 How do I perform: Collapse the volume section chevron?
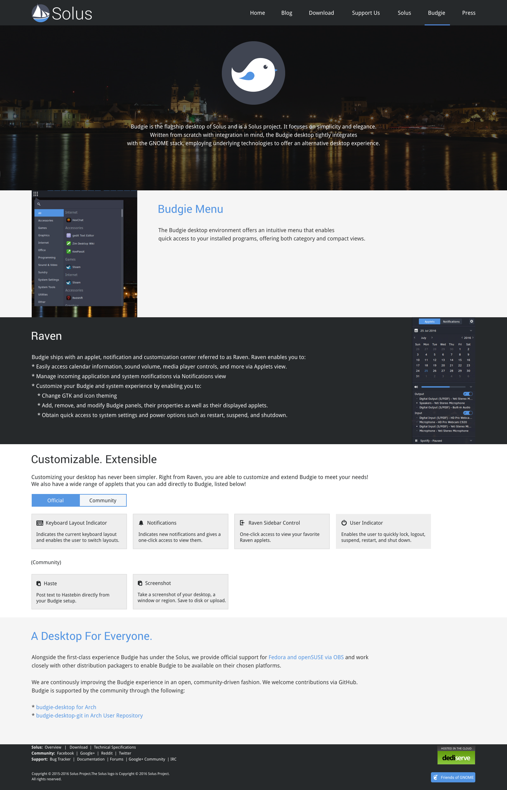471,387
